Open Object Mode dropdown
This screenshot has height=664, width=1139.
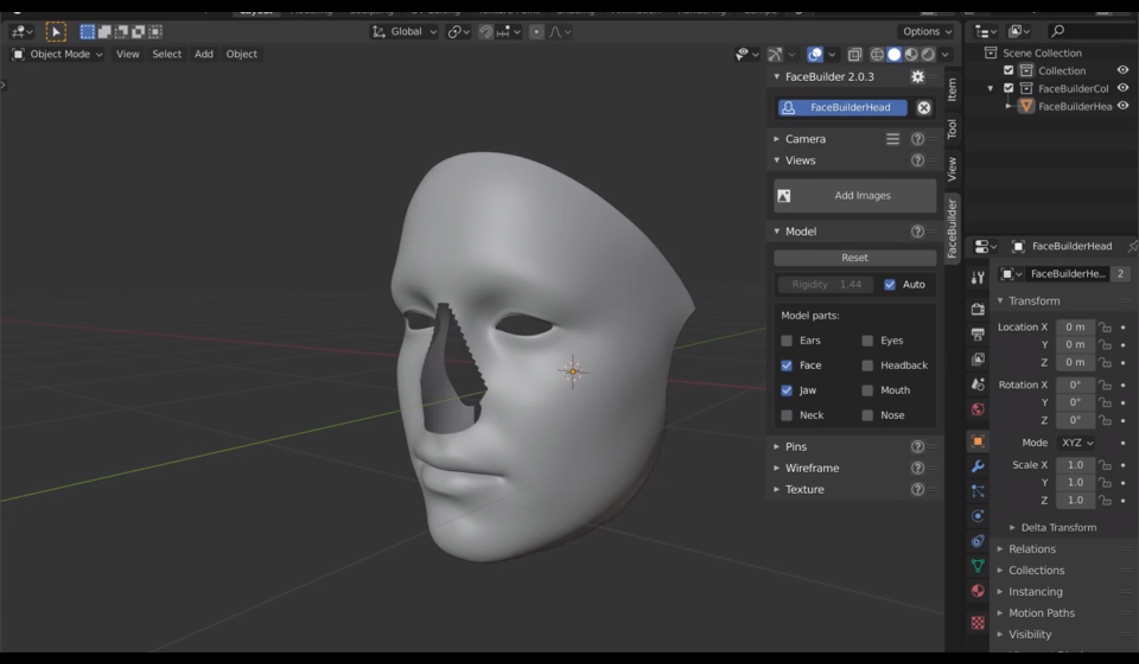(58, 54)
